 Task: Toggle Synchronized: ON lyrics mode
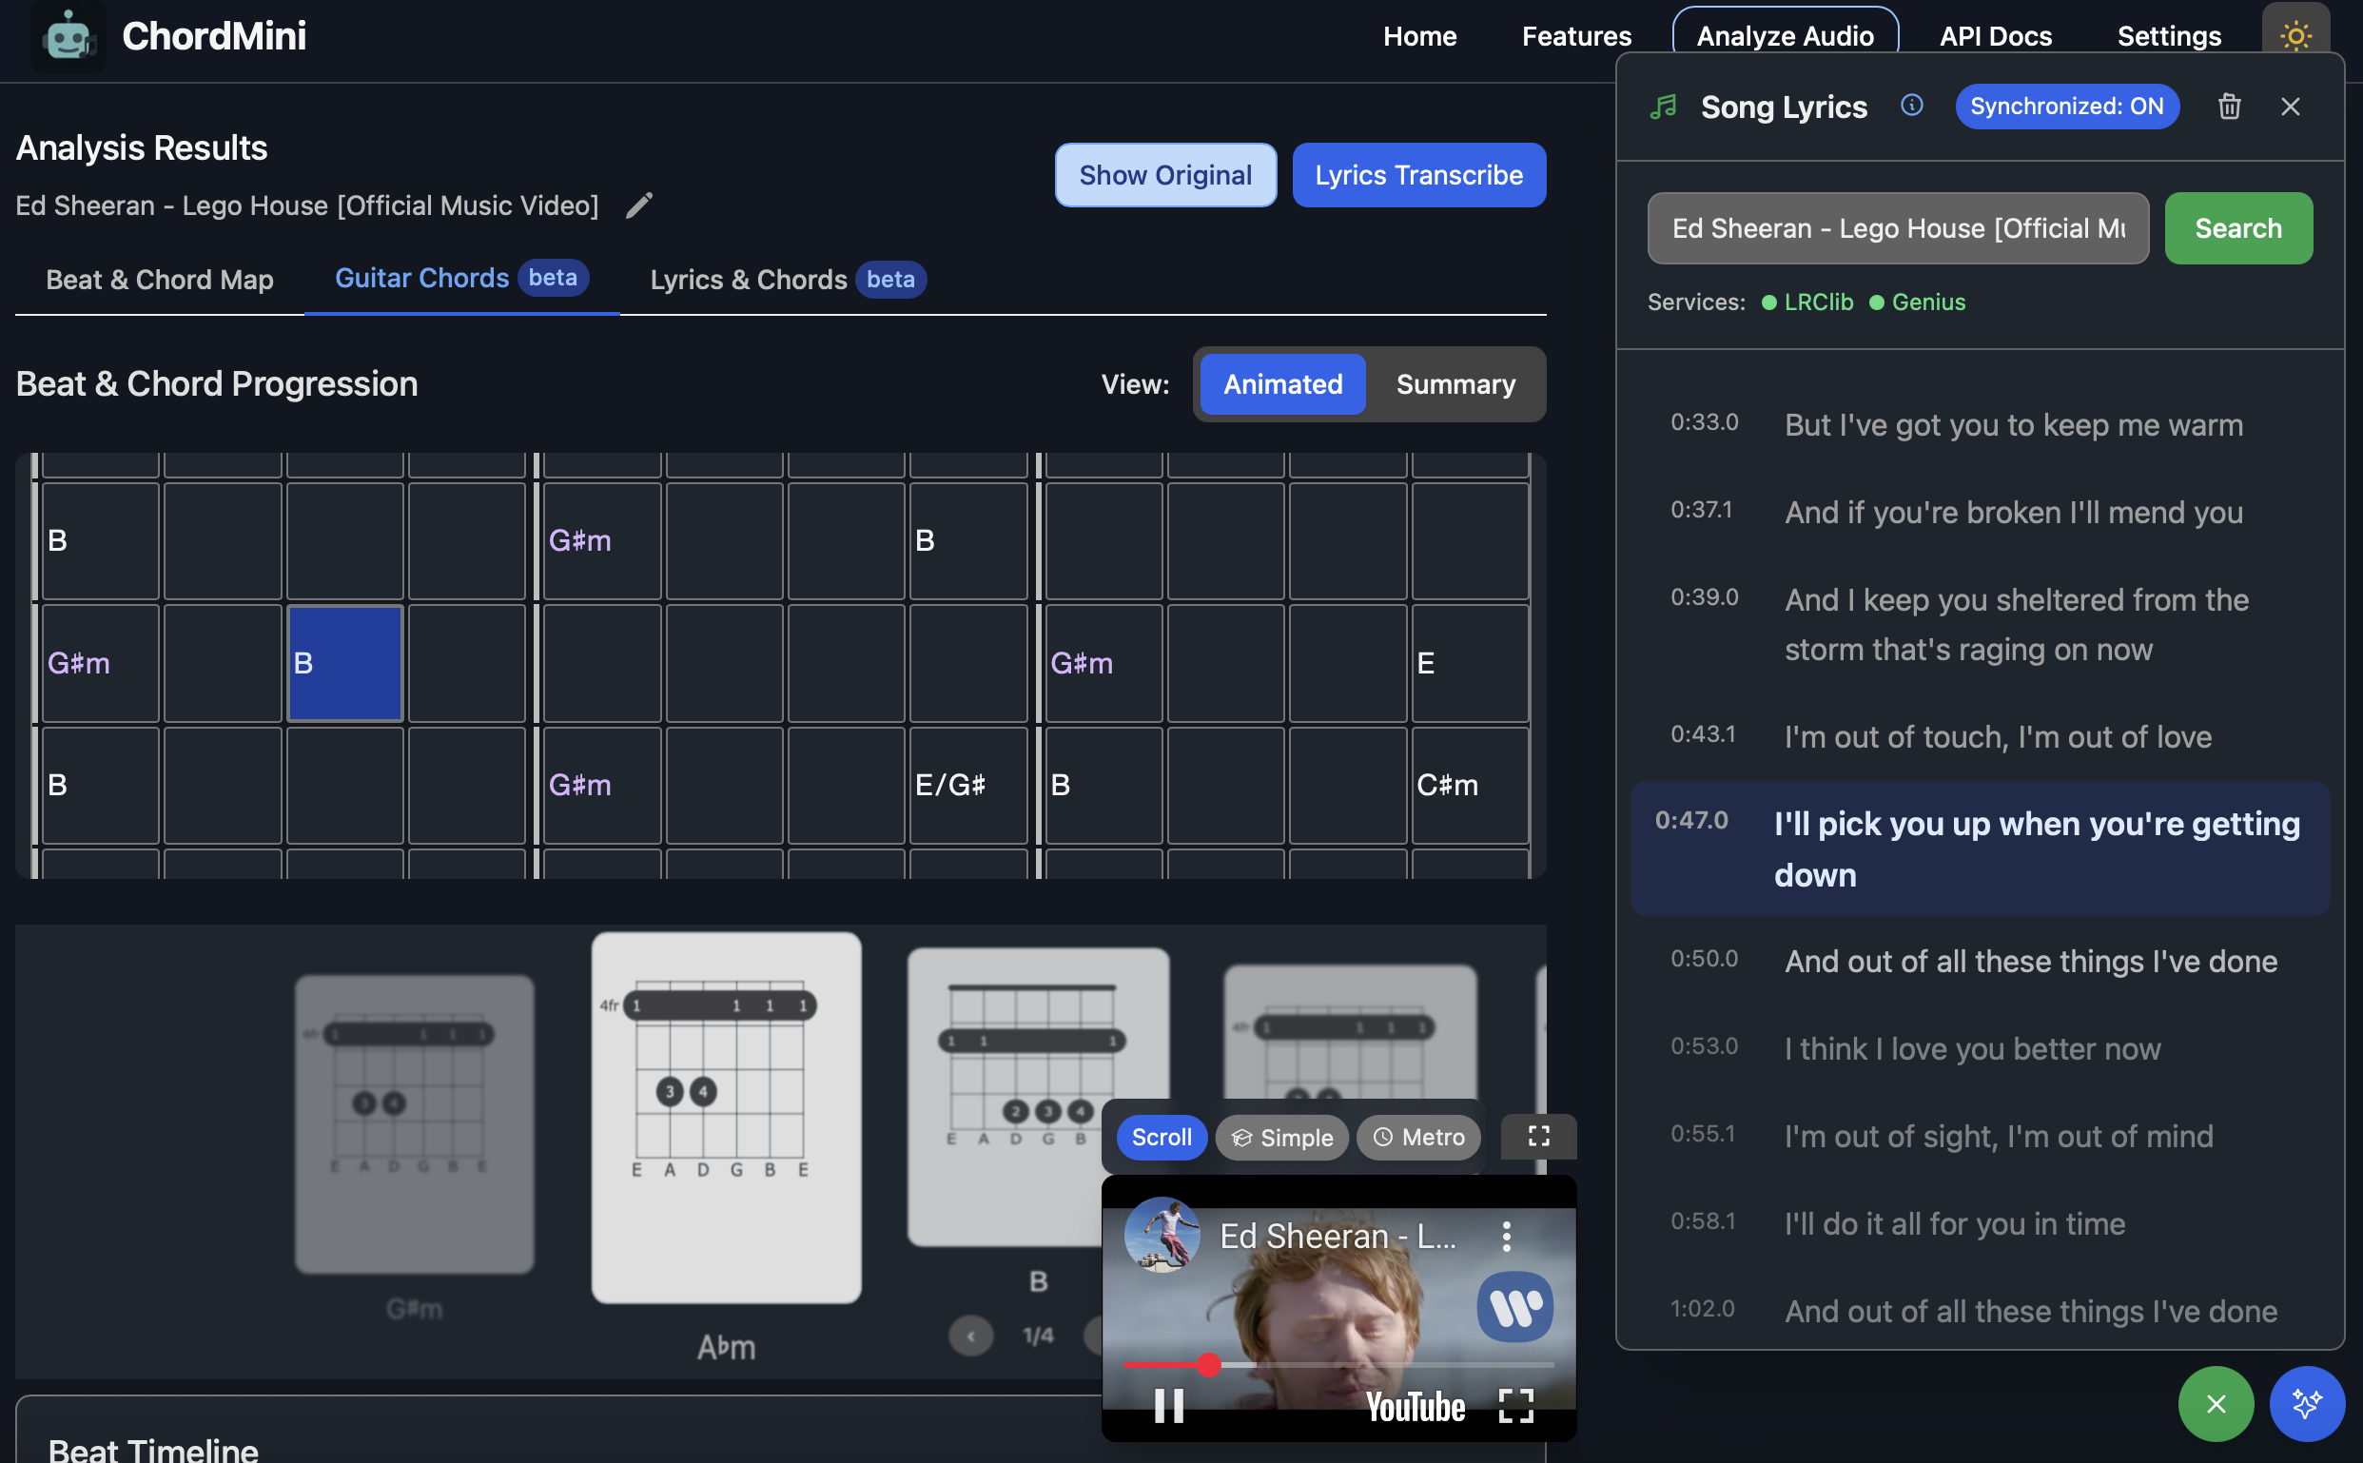point(2067,106)
